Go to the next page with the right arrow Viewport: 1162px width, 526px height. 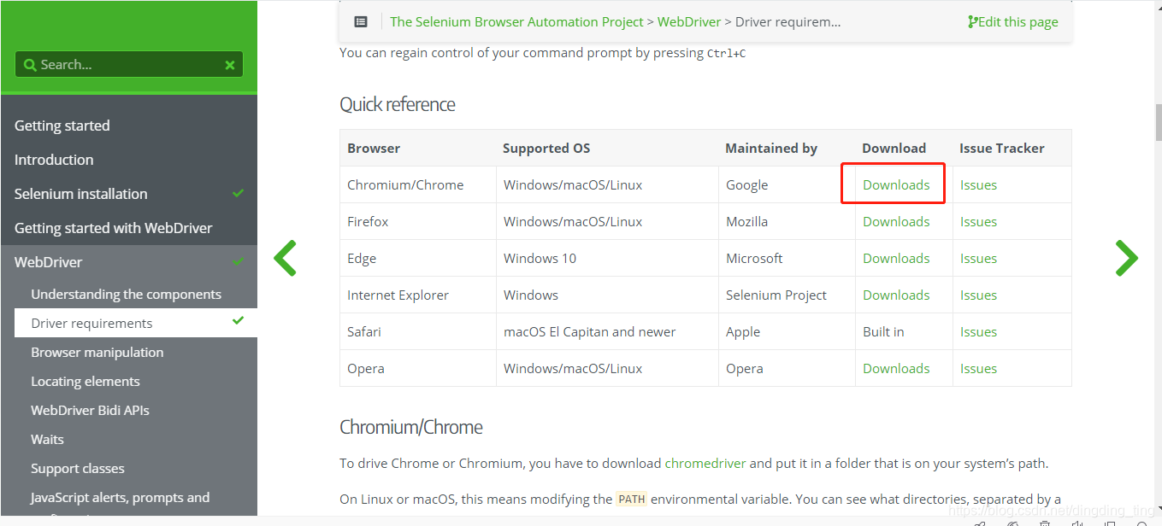pos(1127,258)
